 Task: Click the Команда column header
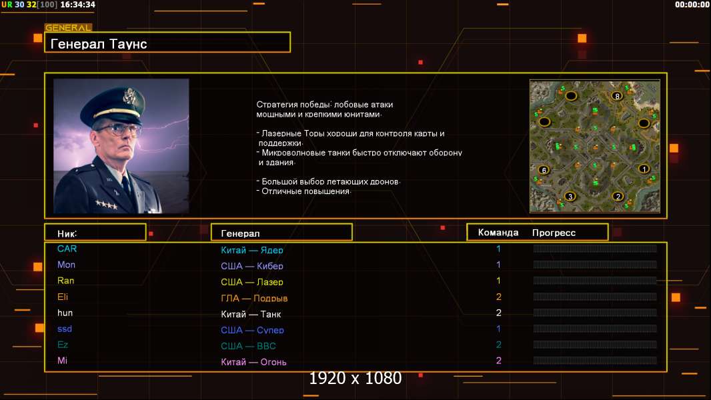(x=498, y=233)
